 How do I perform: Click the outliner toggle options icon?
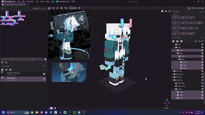(181, 41)
